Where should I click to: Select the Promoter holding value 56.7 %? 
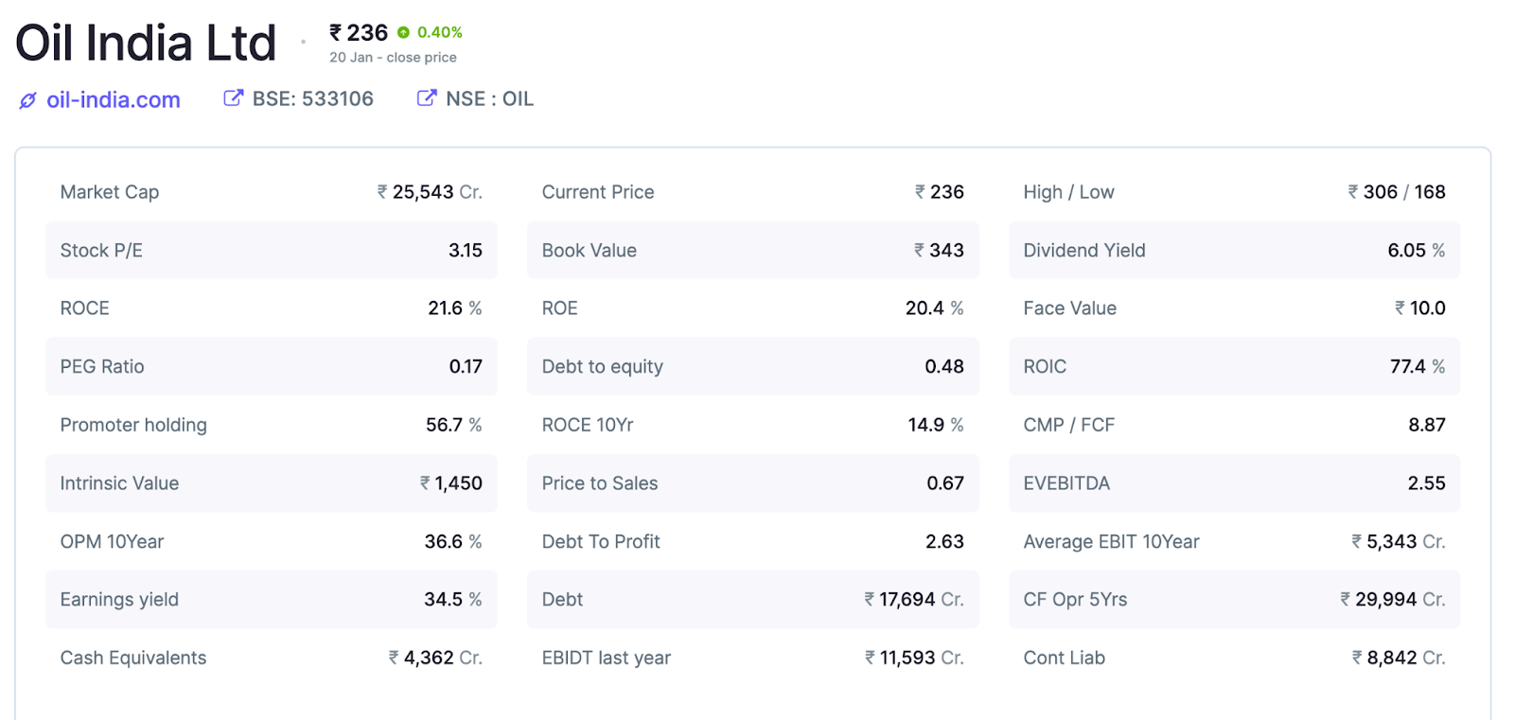pos(454,426)
